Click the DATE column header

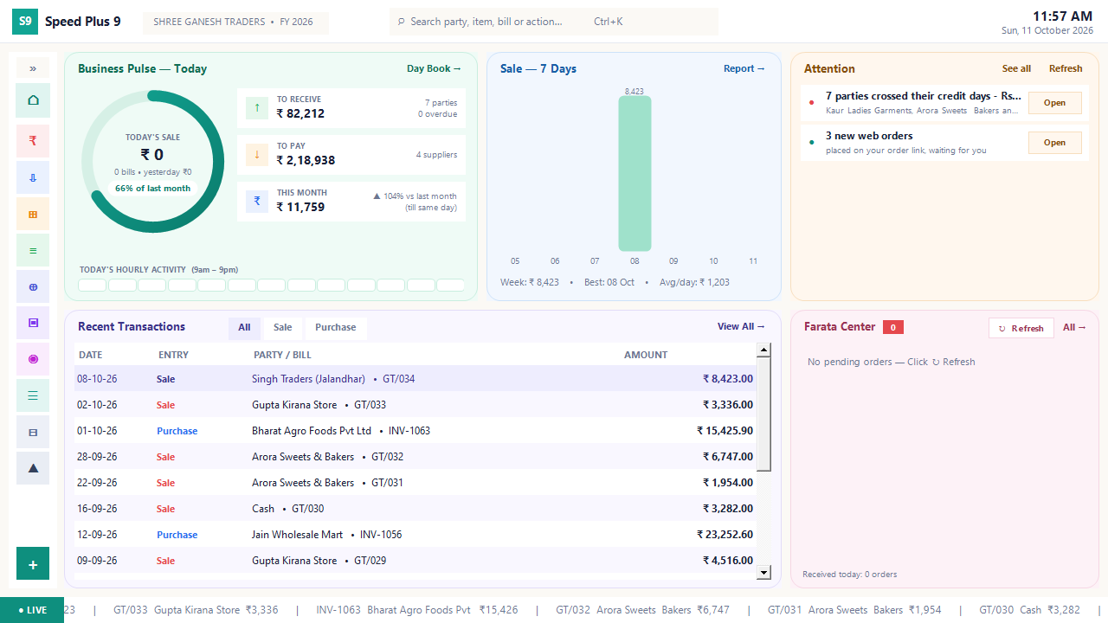tap(91, 355)
